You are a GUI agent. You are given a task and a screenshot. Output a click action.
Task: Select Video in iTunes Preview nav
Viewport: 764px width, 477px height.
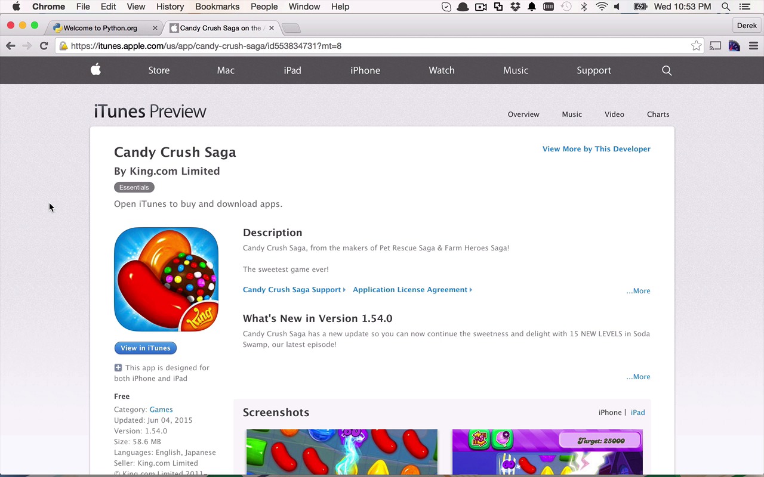coord(614,114)
